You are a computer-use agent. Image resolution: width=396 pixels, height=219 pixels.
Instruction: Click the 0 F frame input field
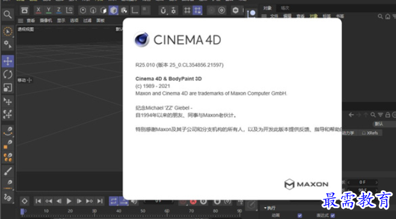[x=362, y=182]
